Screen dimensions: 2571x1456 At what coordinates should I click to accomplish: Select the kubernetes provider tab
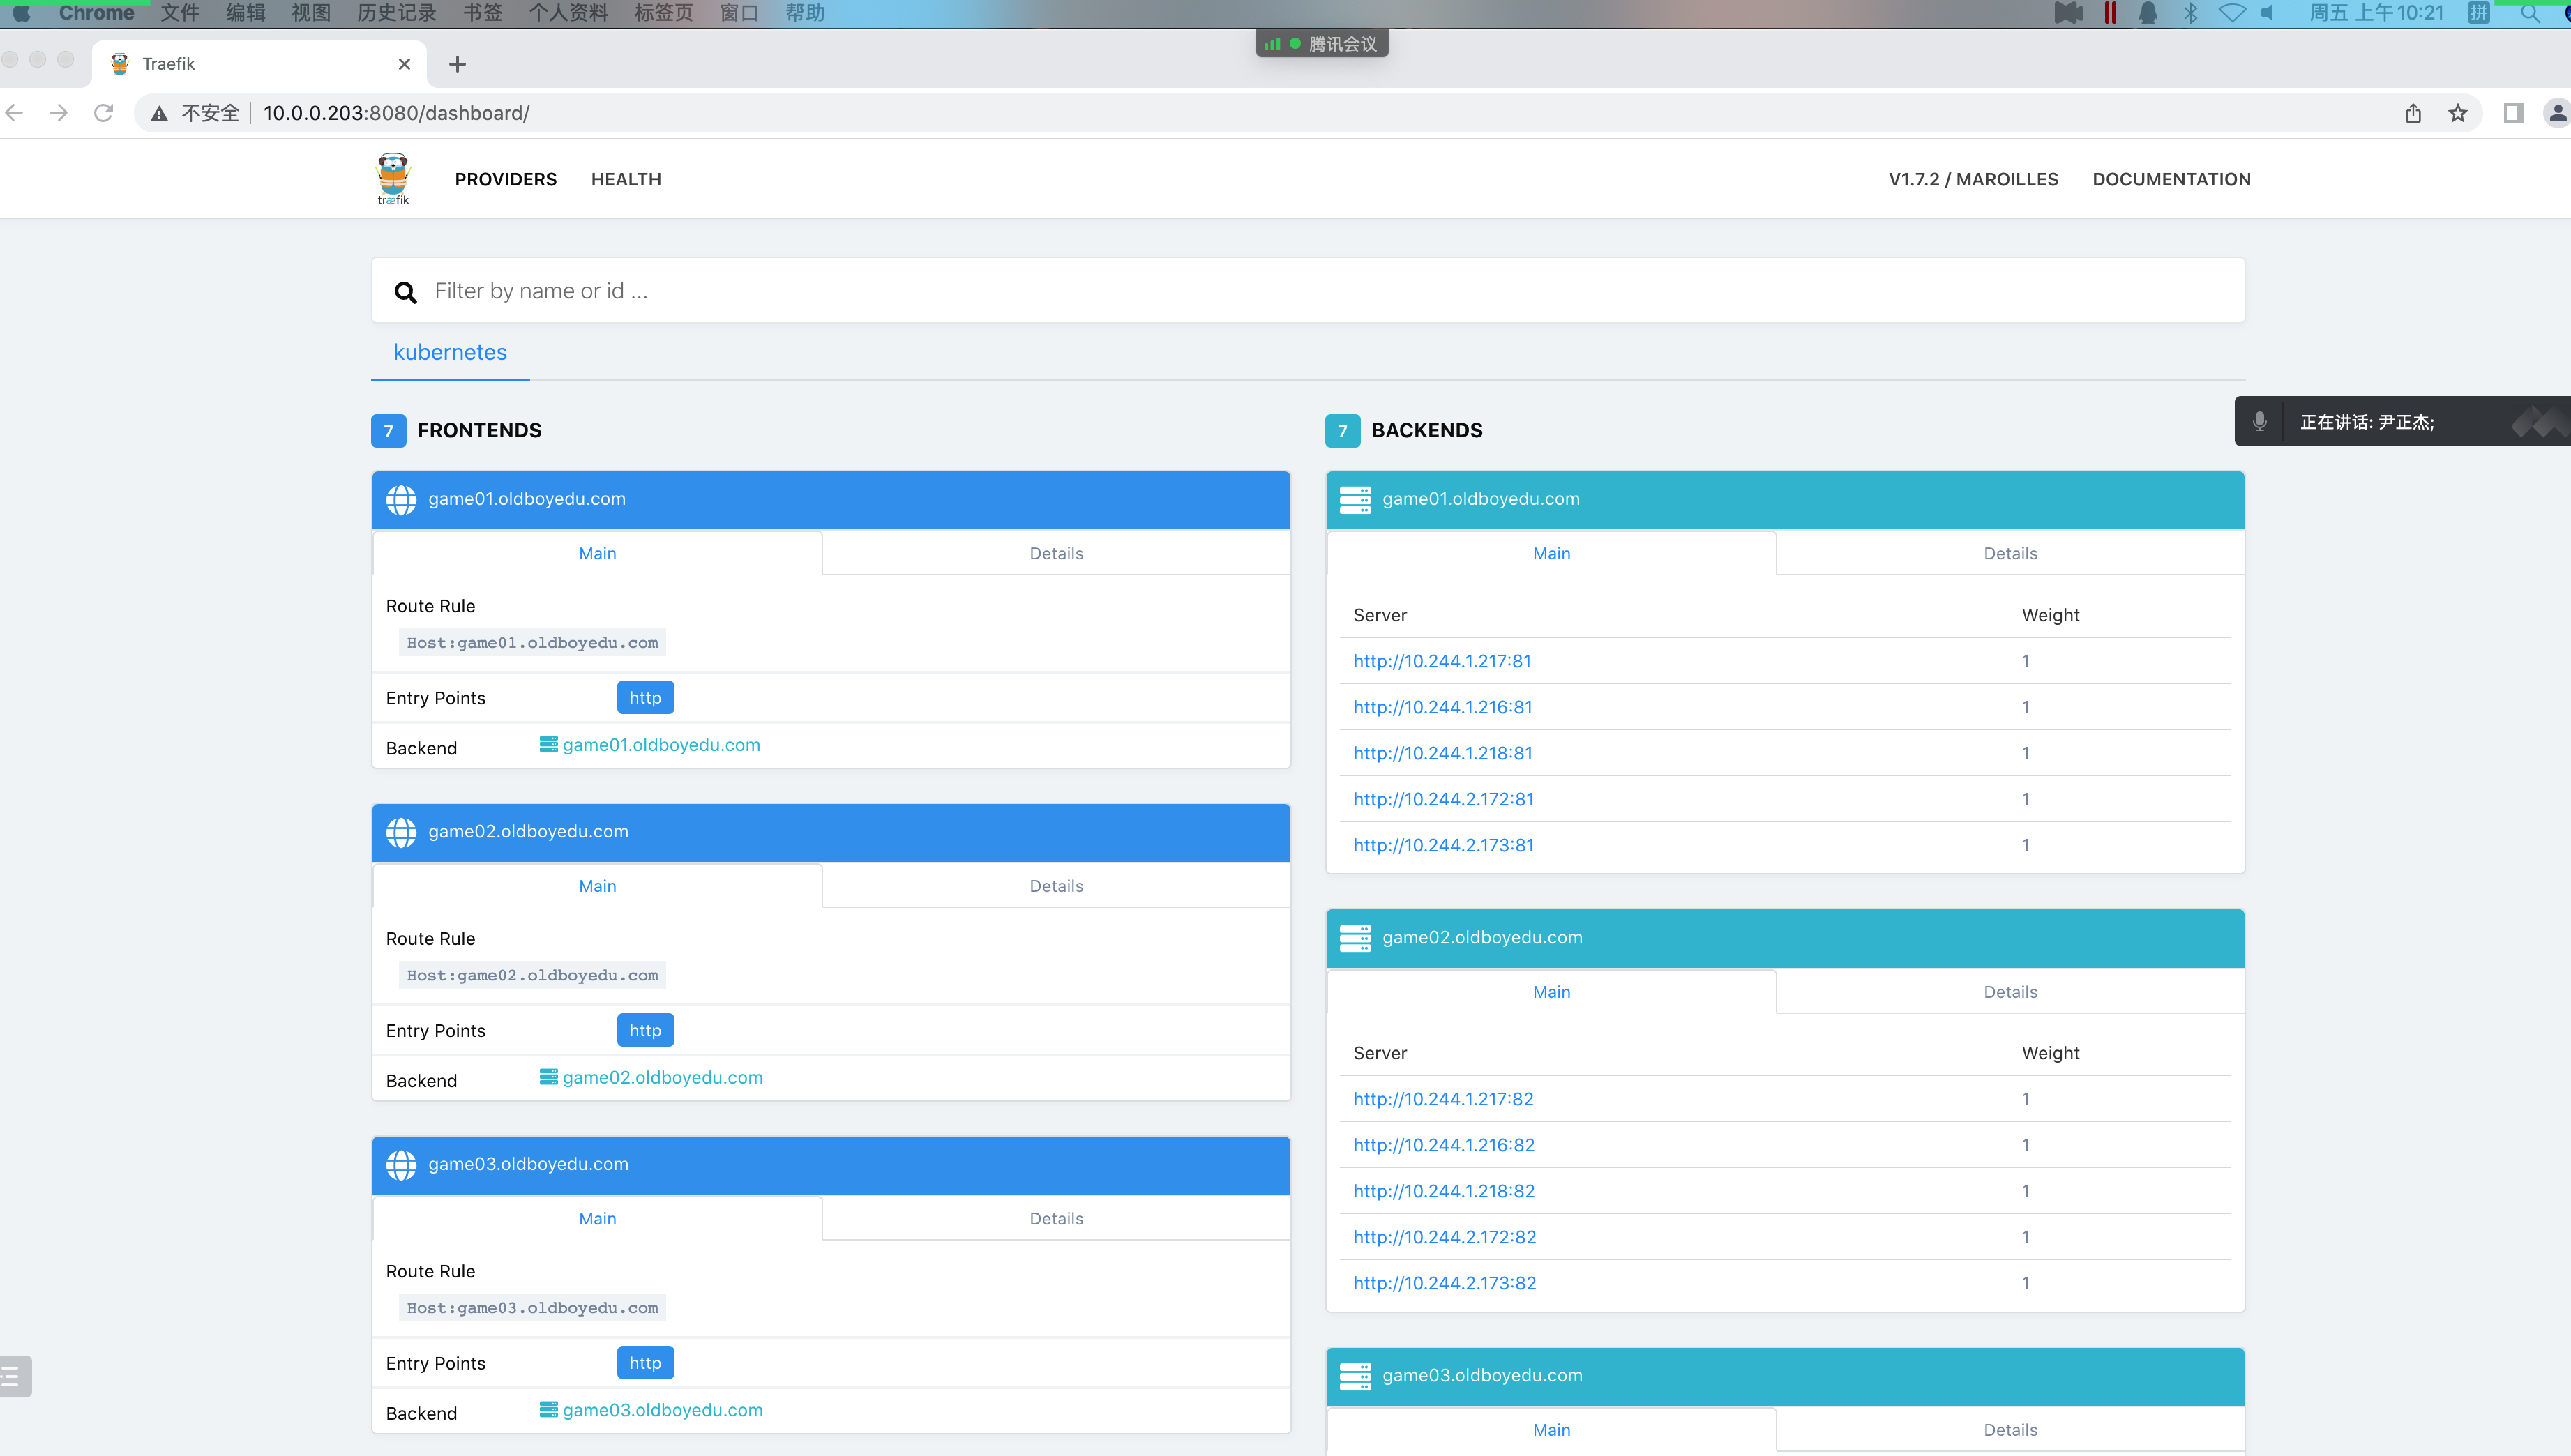point(450,352)
